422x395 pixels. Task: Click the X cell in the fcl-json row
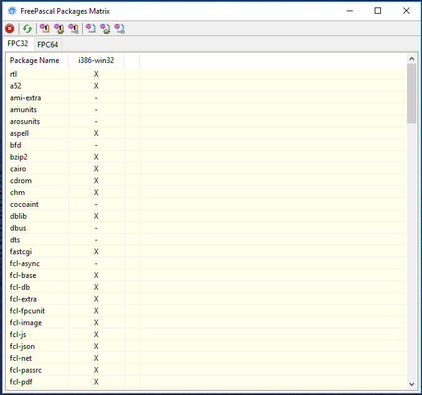tap(96, 347)
